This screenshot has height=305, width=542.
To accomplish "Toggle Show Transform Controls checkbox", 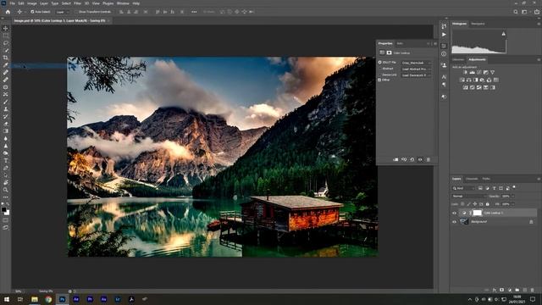I will tap(76, 12).
